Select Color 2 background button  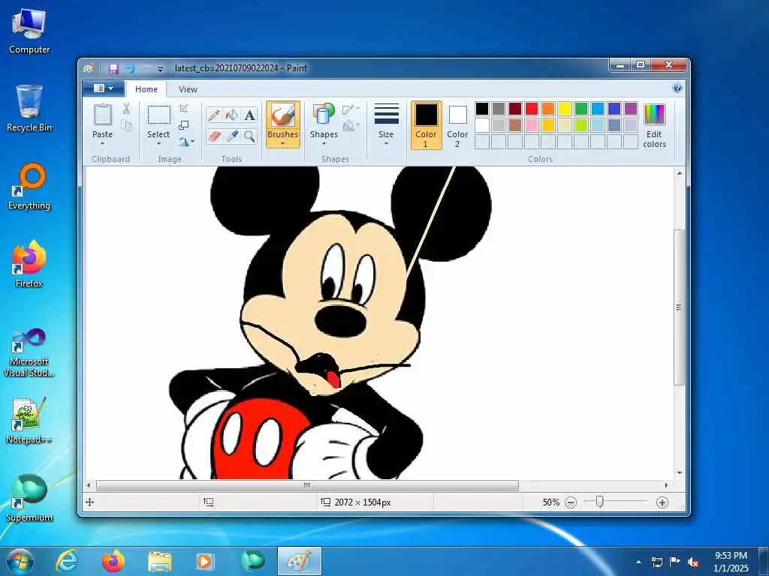(x=457, y=125)
